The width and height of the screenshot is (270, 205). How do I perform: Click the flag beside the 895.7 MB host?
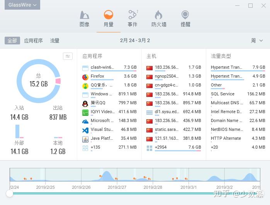click(149, 103)
